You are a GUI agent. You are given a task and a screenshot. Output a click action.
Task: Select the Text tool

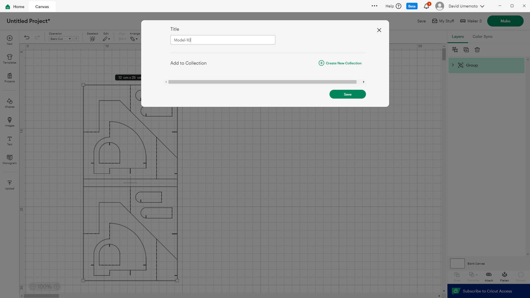(x=10, y=140)
